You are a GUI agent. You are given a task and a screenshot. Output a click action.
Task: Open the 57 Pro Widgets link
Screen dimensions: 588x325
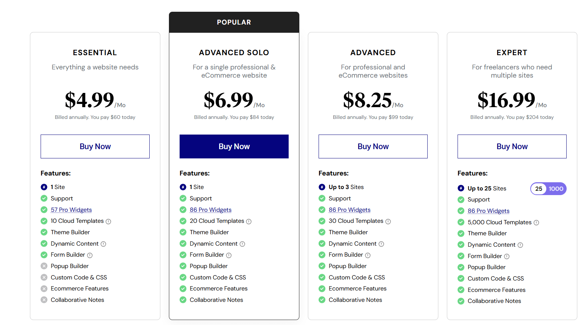point(71,210)
